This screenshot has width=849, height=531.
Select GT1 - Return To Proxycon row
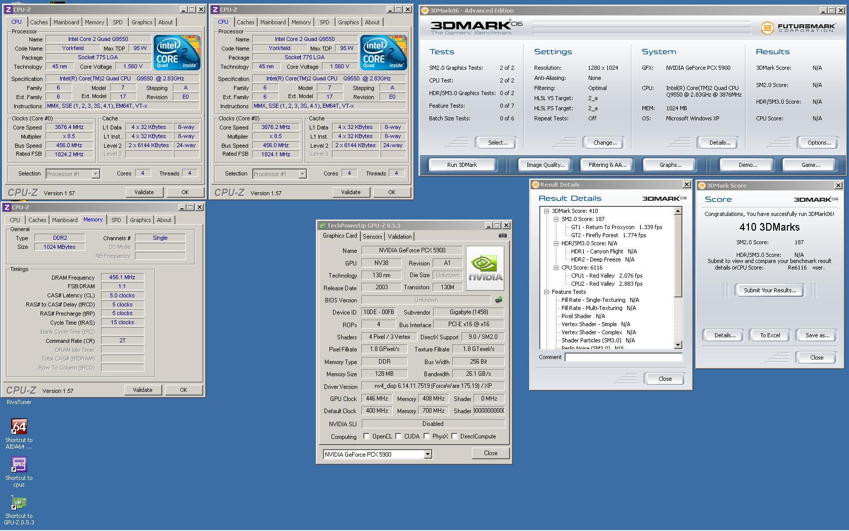(x=617, y=227)
